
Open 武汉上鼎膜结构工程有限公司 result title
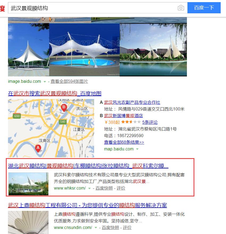click(x=87, y=205)
